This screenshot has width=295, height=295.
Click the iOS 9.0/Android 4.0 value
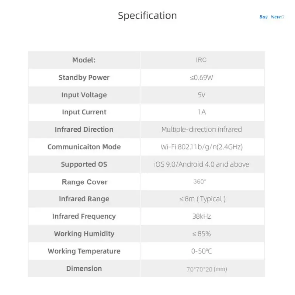coord(201,164)
